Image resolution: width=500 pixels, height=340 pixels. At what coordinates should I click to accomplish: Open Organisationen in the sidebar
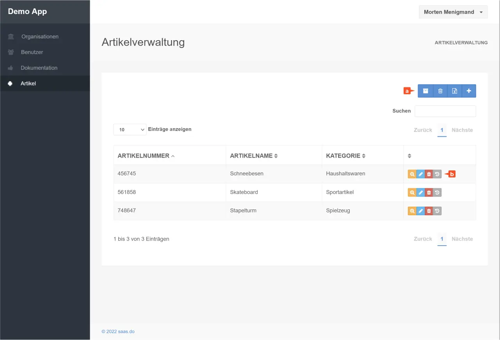coord(39,37)
